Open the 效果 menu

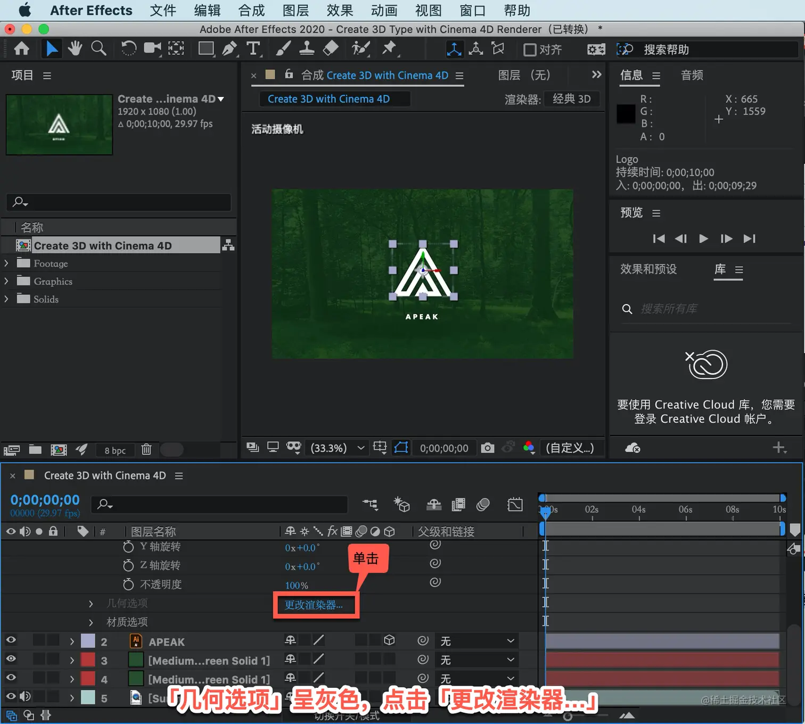[340, 10]
